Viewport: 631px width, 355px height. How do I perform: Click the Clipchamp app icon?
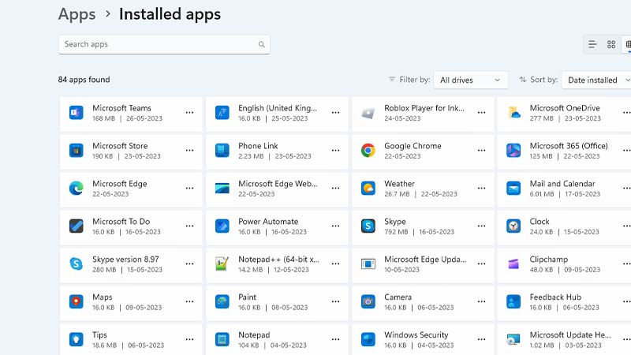pos(513,264)
